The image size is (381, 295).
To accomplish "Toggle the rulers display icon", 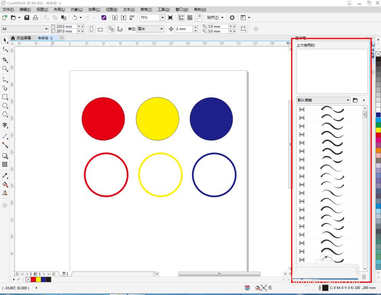I will pyautogui.click(x=181, y=18).
